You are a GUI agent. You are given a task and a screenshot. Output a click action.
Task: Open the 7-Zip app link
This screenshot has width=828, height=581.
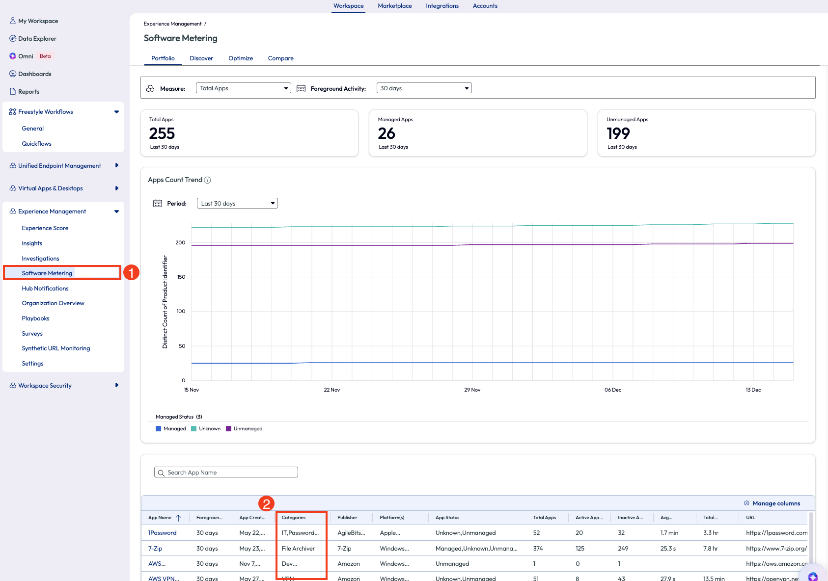tap(155, 549)
